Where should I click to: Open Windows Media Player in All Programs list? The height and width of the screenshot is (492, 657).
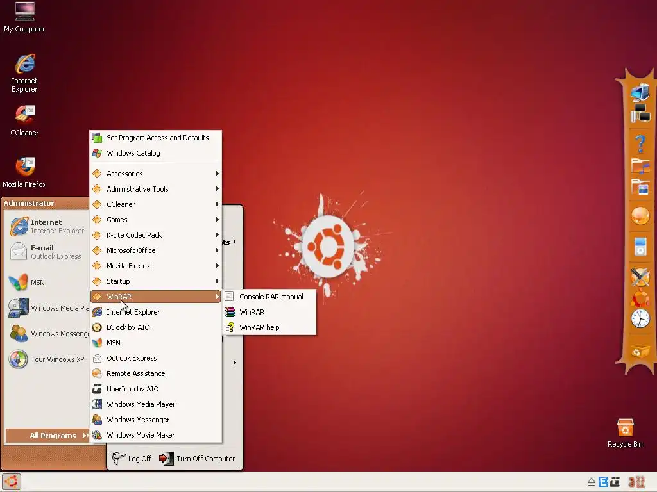click(x=156, y=404)
